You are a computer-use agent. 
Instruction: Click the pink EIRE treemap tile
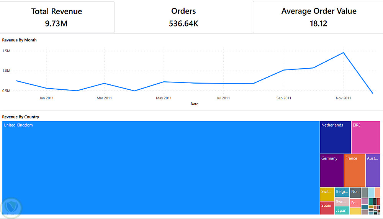[x=366, y=137]
